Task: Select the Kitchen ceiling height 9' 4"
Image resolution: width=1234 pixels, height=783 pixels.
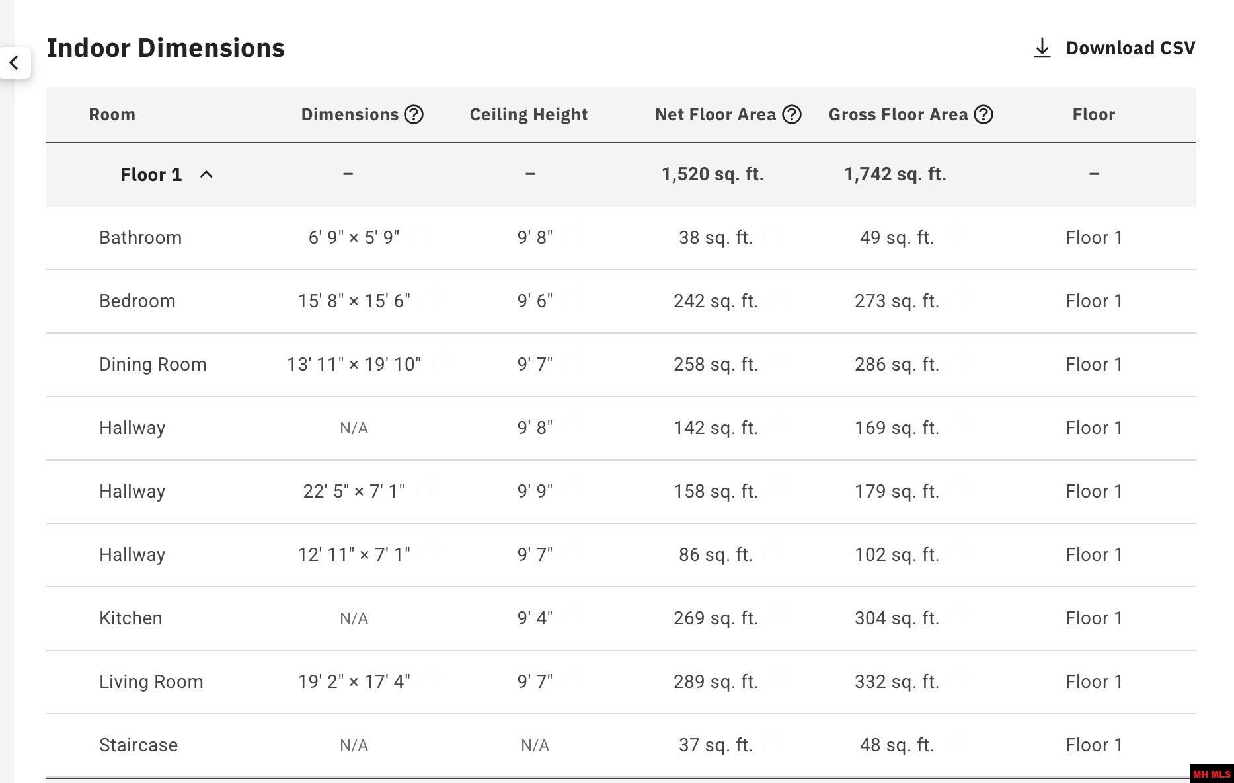Action: 535,618
